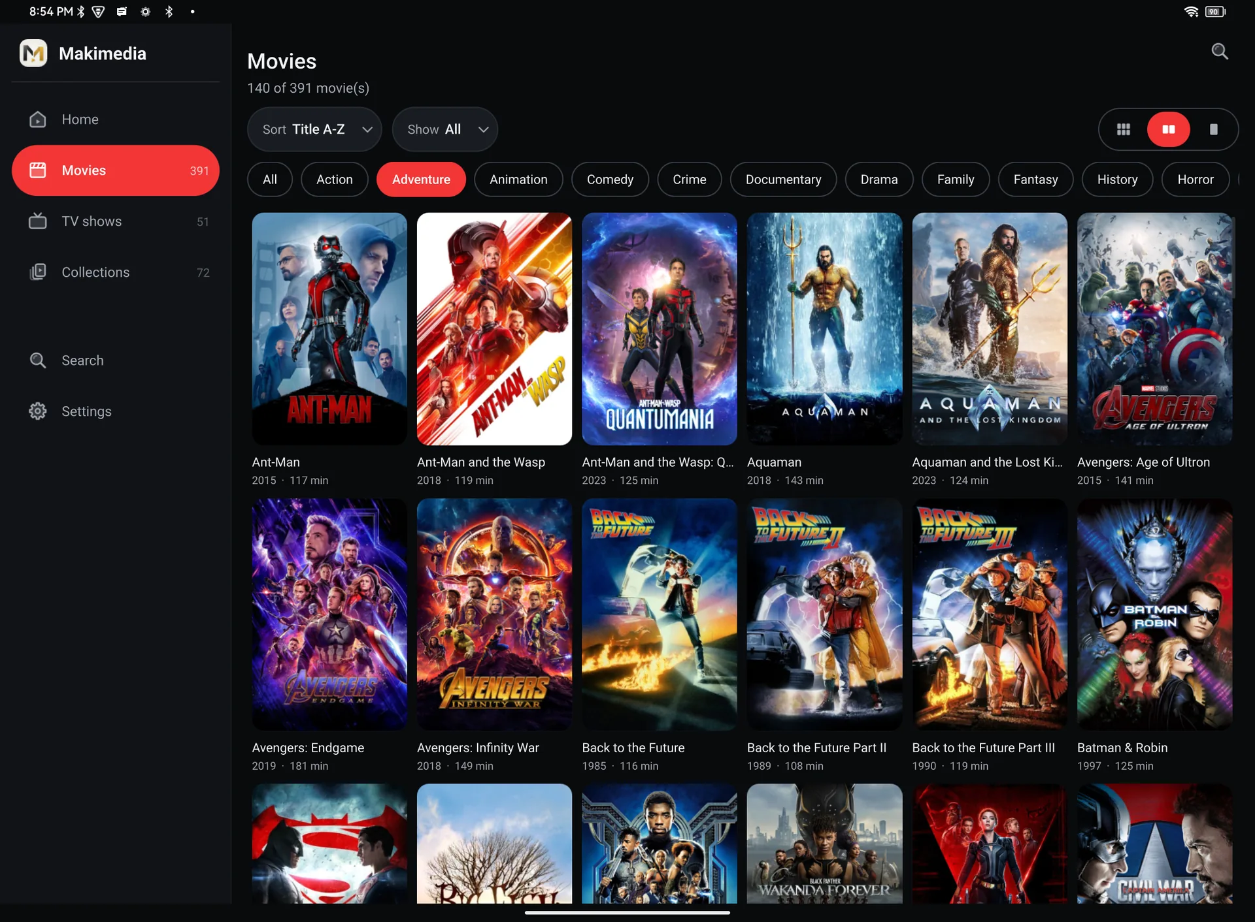Open the Sort Title A-Z dropdown
1255x922 pixels.
click(x=314, y=129)
